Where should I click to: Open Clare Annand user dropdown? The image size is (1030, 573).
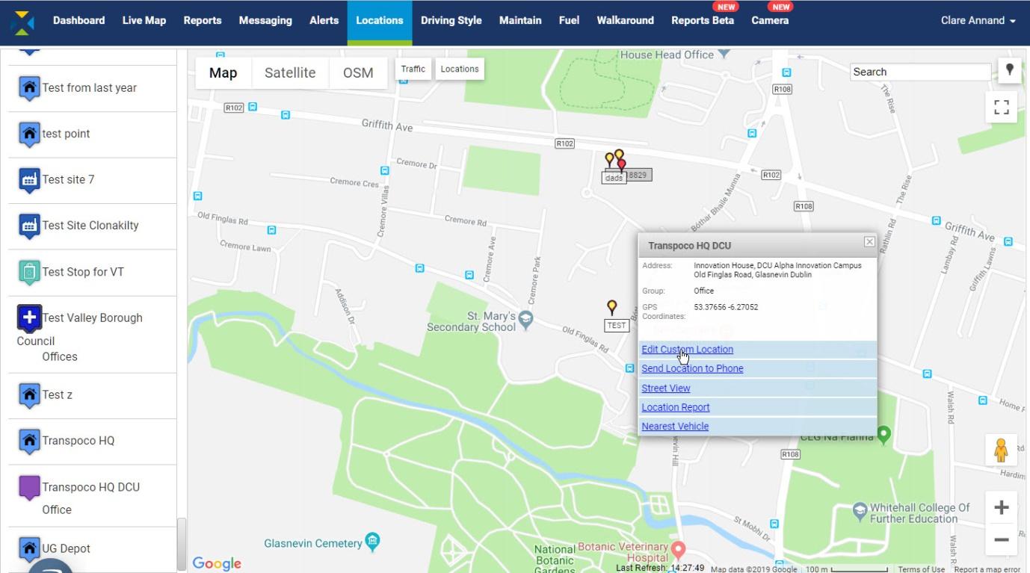(978, 20)
